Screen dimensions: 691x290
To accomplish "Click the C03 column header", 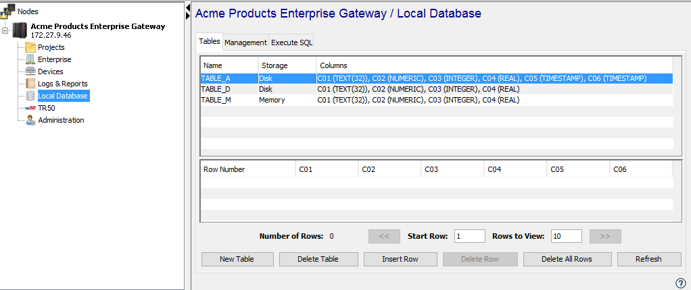I will [x=452, y=169].
